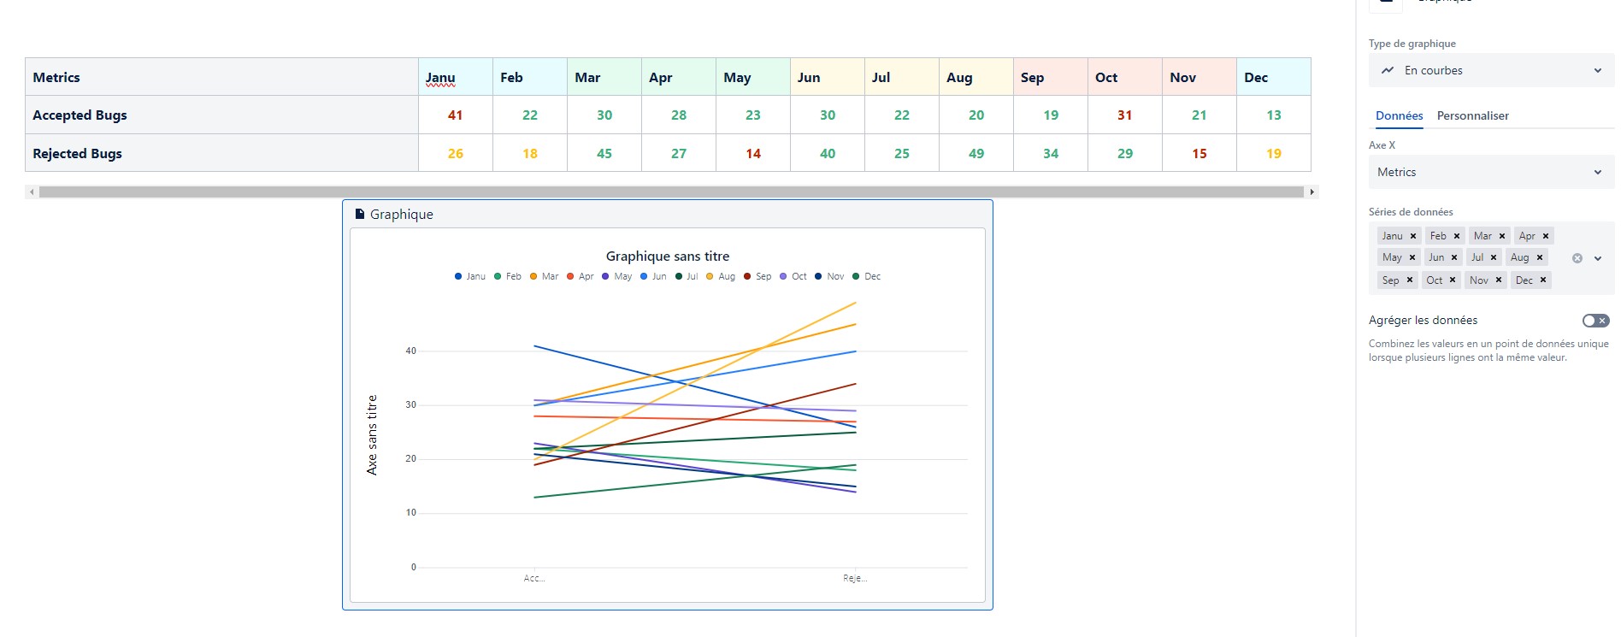Click Accepted Bugs value 41 for Janu
Viewport: 1621px width, 637px height.
pos(456,115)
